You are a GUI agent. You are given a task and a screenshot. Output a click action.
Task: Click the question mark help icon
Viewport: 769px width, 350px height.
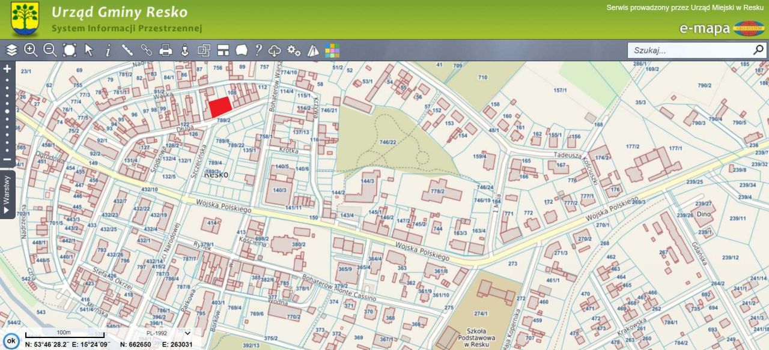click(258, 50)
